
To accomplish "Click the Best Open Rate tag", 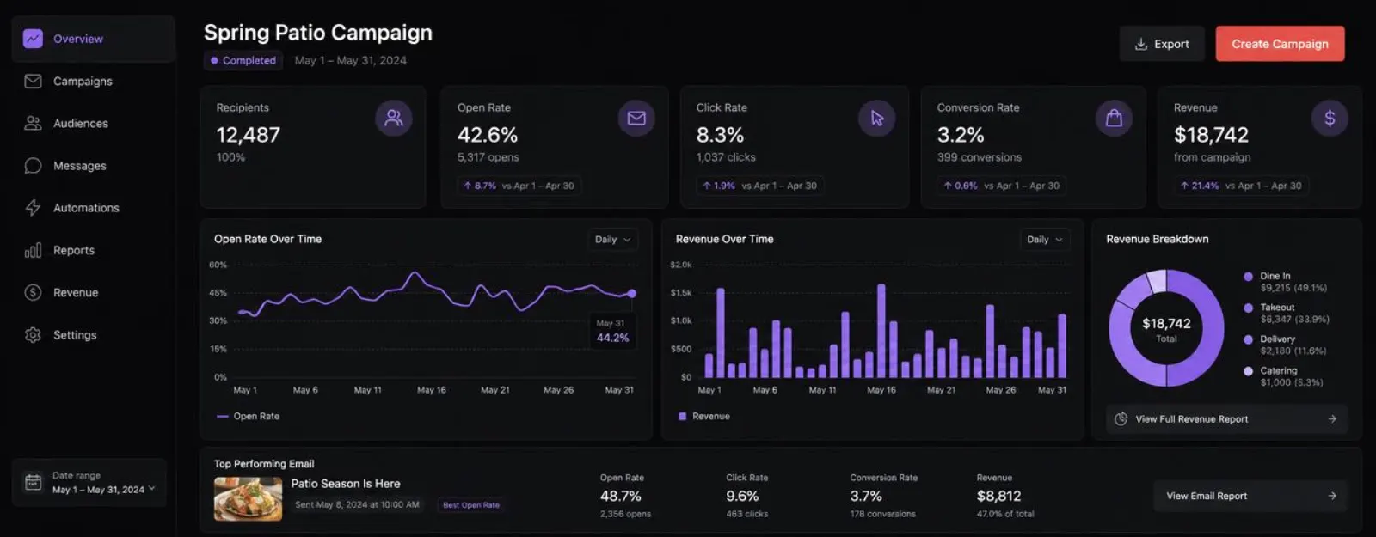I will 470,505.
